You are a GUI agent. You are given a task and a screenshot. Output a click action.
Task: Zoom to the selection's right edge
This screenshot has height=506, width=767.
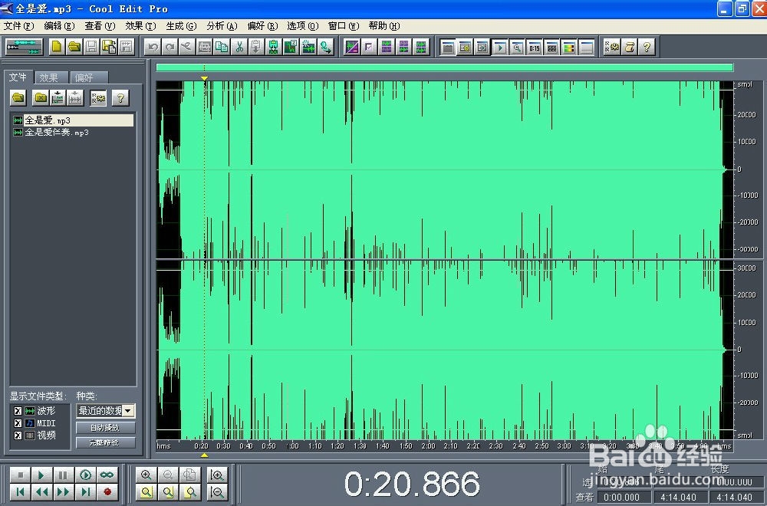pos(191,492)
